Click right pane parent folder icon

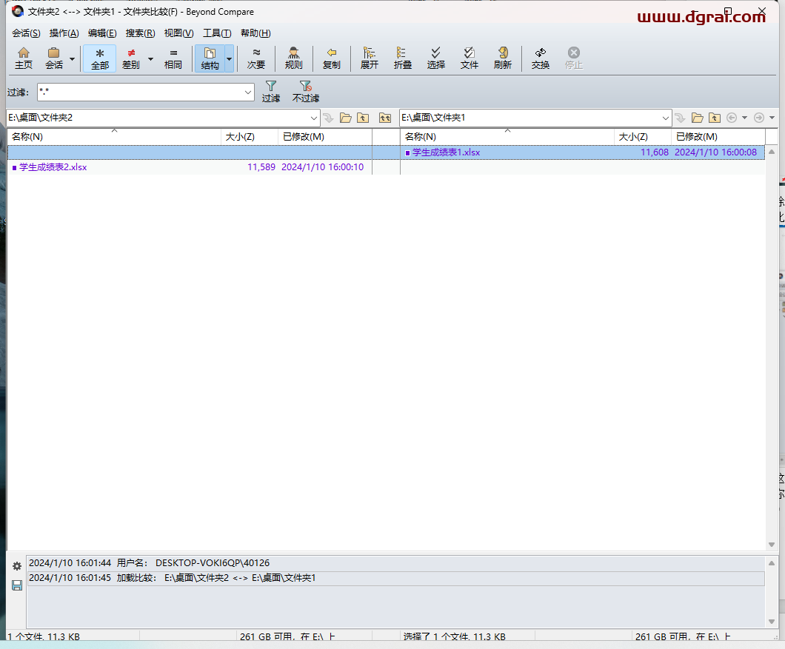coord(715,118)
